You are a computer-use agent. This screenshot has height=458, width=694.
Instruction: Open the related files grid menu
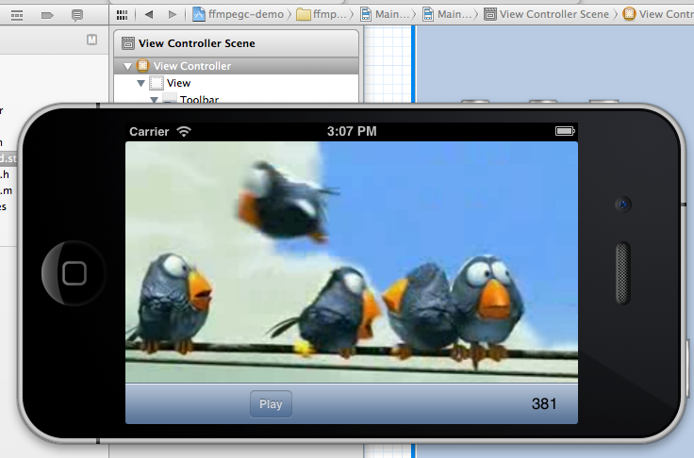point(122,15)
